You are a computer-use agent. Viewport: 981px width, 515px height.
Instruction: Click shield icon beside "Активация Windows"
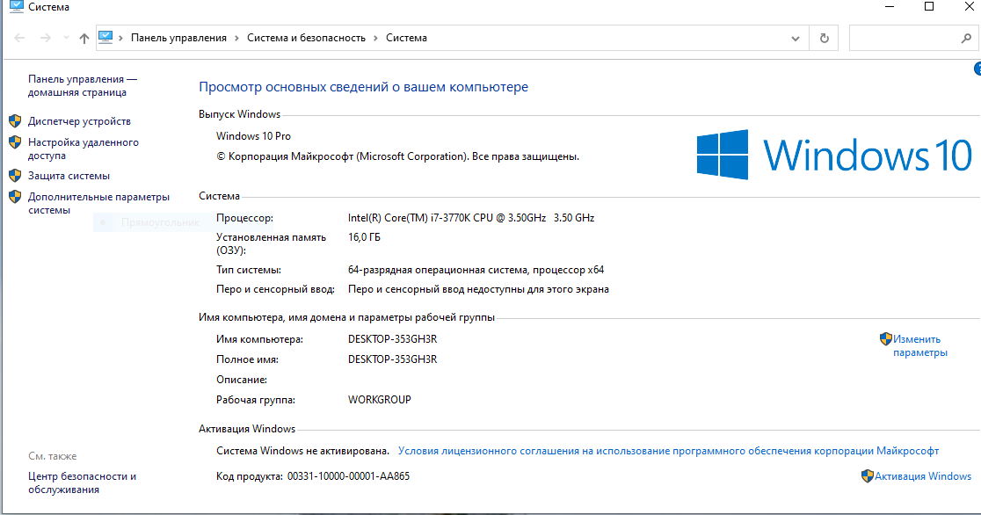tap(868, 476)
